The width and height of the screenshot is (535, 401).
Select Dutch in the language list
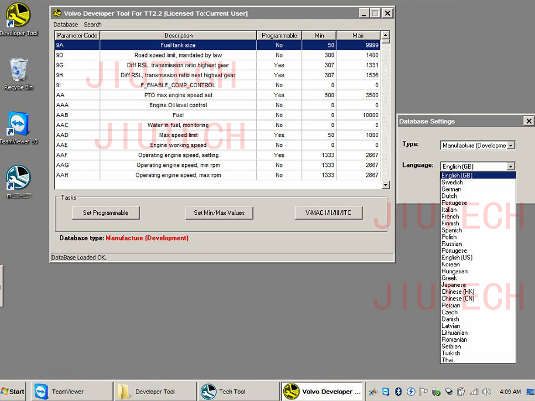coord(478,196)
